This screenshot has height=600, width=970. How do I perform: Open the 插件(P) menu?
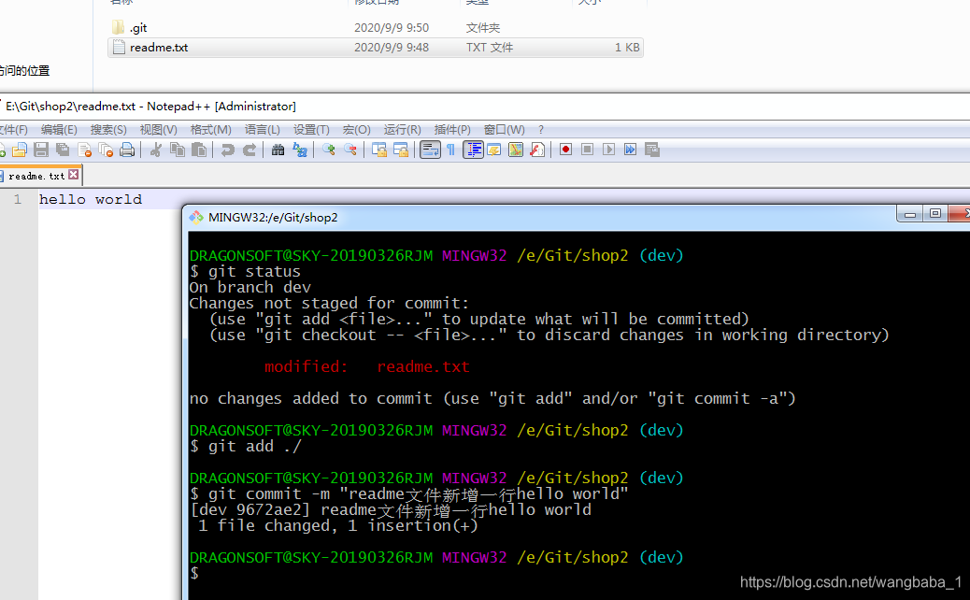click(x=452, y=130)
